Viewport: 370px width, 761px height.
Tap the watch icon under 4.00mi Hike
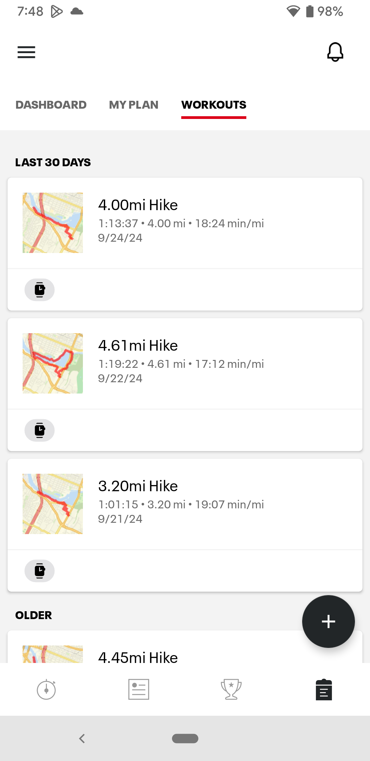(40, 290)
